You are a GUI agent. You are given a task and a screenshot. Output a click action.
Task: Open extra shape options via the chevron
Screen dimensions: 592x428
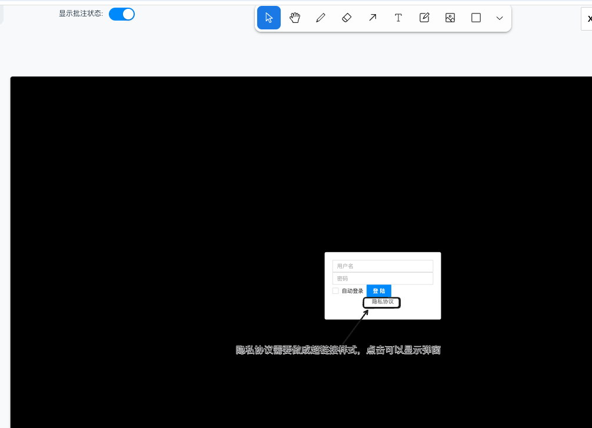tap(499, 18)
